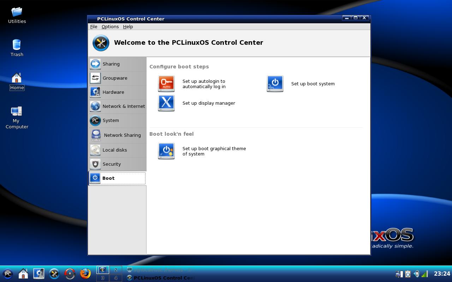Screen dimensions: 452x282
Task: Launch Firefox from the panel
Action: click(x=85, y=274)
